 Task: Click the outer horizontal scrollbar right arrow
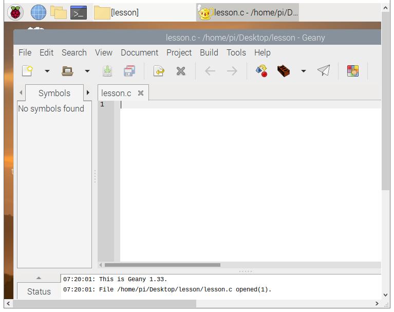(x=377, y=303)
